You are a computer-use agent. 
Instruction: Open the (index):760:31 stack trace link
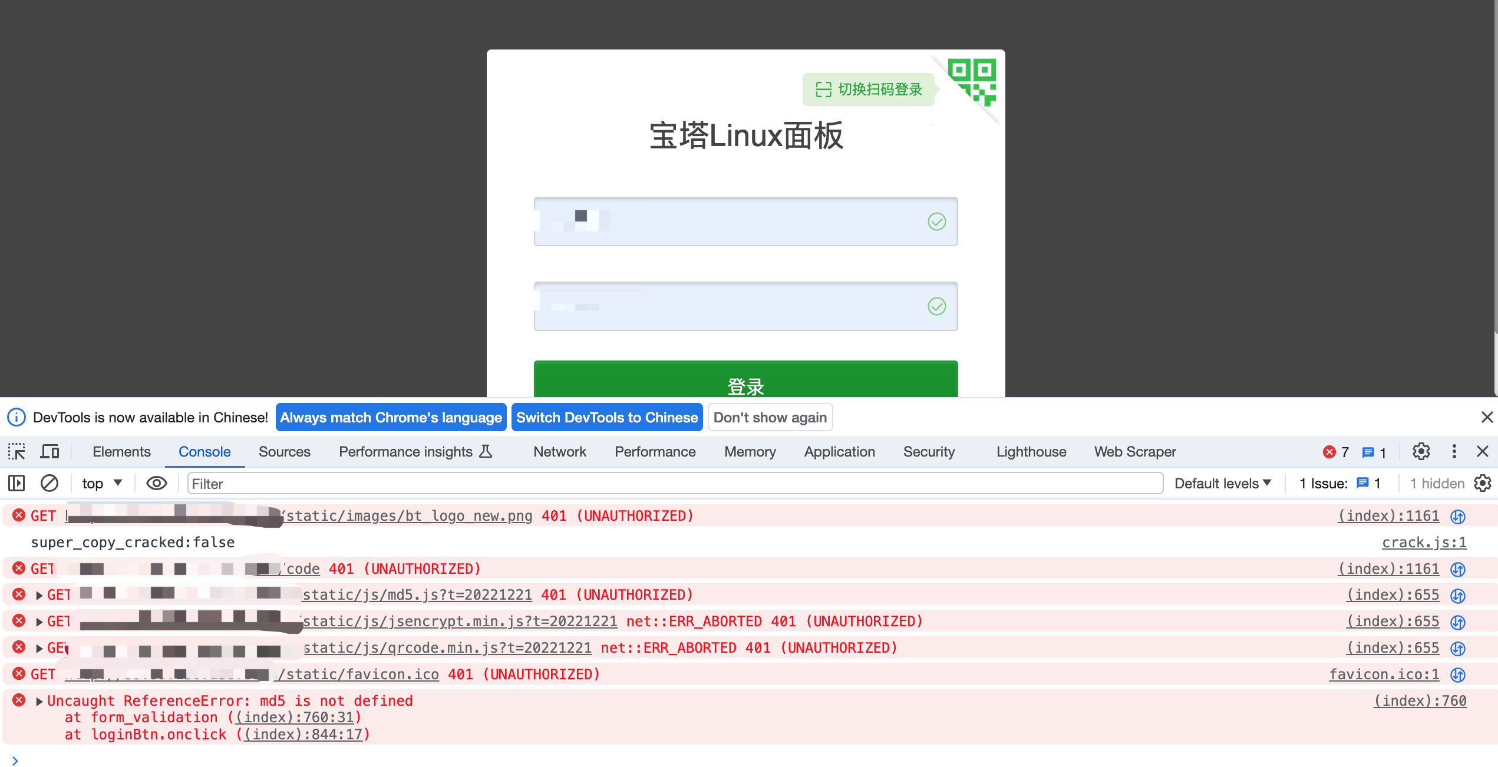click(x=295, y=718)
